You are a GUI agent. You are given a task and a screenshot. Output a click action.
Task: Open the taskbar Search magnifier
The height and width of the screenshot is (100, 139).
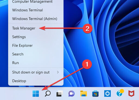coord(48,94)
